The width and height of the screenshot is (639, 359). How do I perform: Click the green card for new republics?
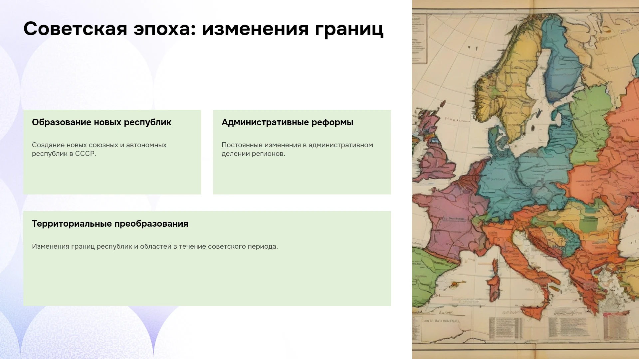point(112,152)
